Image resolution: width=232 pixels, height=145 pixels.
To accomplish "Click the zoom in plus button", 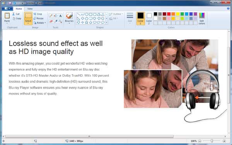I will (x=224, y=141).
